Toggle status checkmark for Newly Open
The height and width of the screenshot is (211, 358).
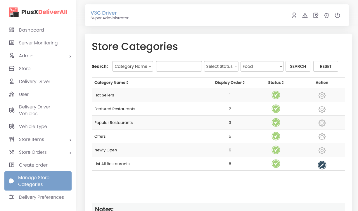pyautogui.click(x=276, y=150)
